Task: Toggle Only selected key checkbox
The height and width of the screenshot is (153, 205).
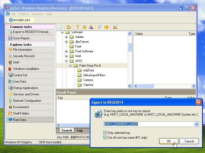Action: [105, 133]
